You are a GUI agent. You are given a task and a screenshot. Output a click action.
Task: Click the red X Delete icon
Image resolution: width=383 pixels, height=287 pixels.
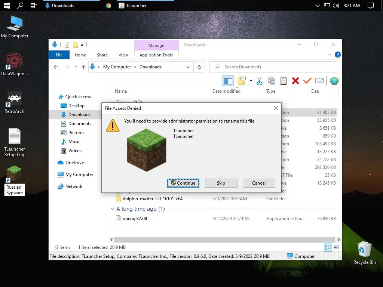(x=295, y=81)
